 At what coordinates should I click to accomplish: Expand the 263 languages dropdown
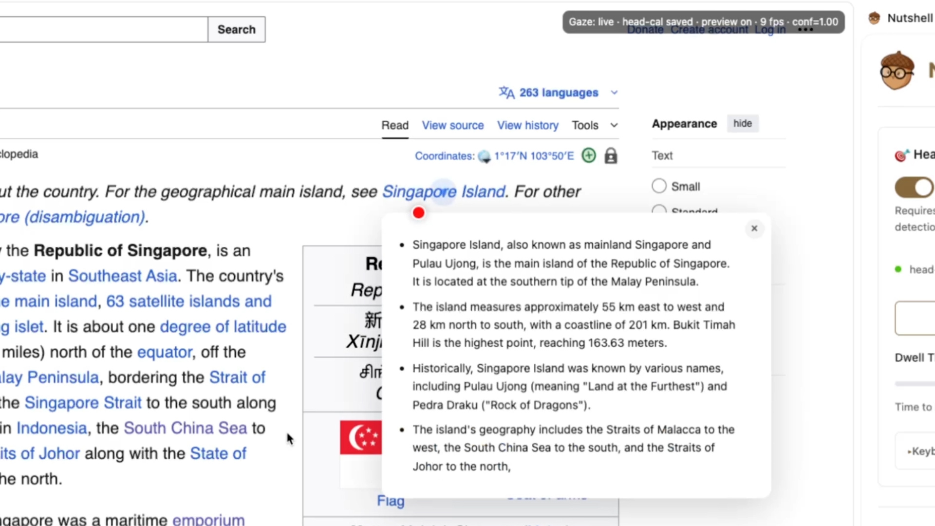614,93
